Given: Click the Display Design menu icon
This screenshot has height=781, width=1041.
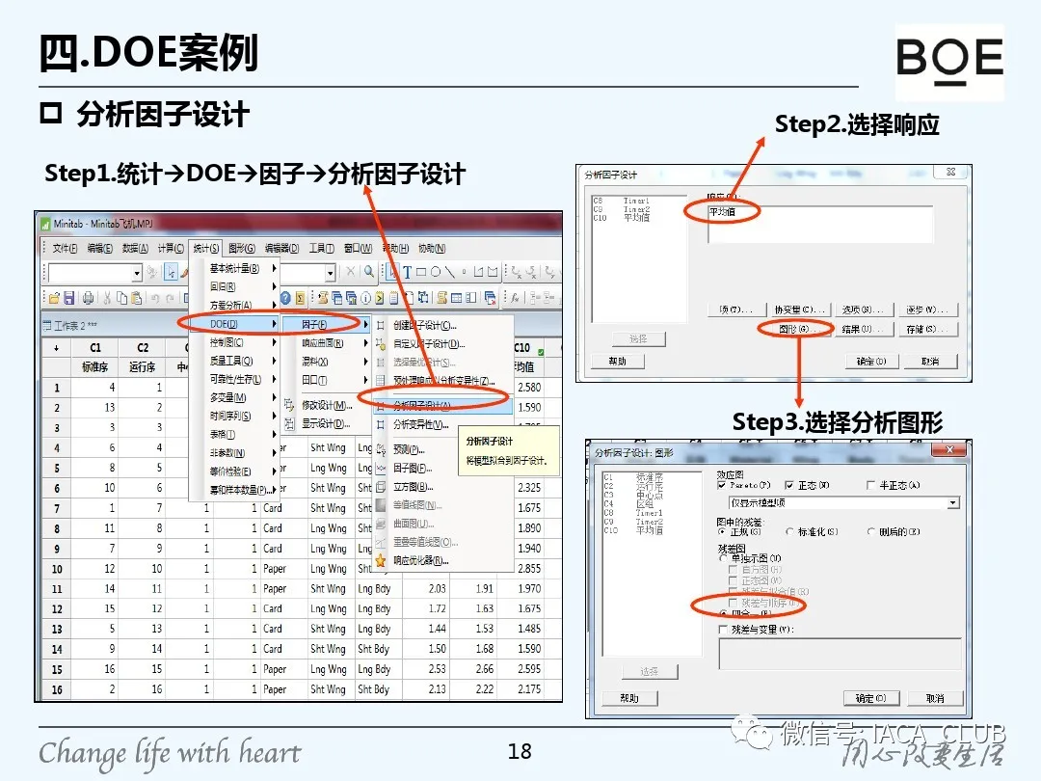Looking at the screenshot, I should tap(289, 423).
